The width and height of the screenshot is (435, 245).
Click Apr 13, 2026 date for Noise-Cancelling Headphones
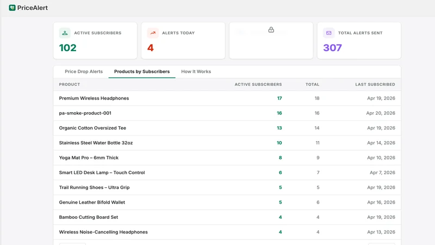381,232
